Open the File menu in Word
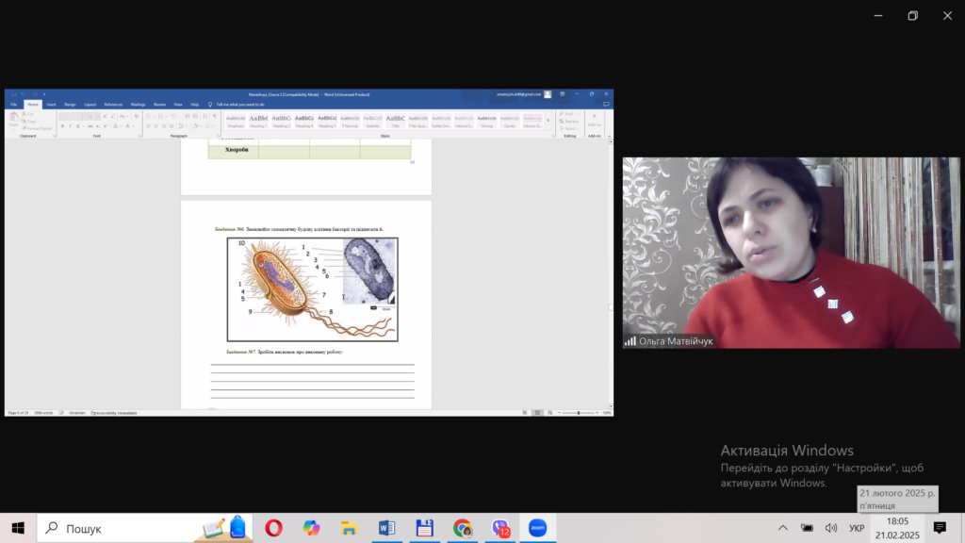The height and width of the screenshot is (543, 965). pyautogui.click(x=13, y=105)
